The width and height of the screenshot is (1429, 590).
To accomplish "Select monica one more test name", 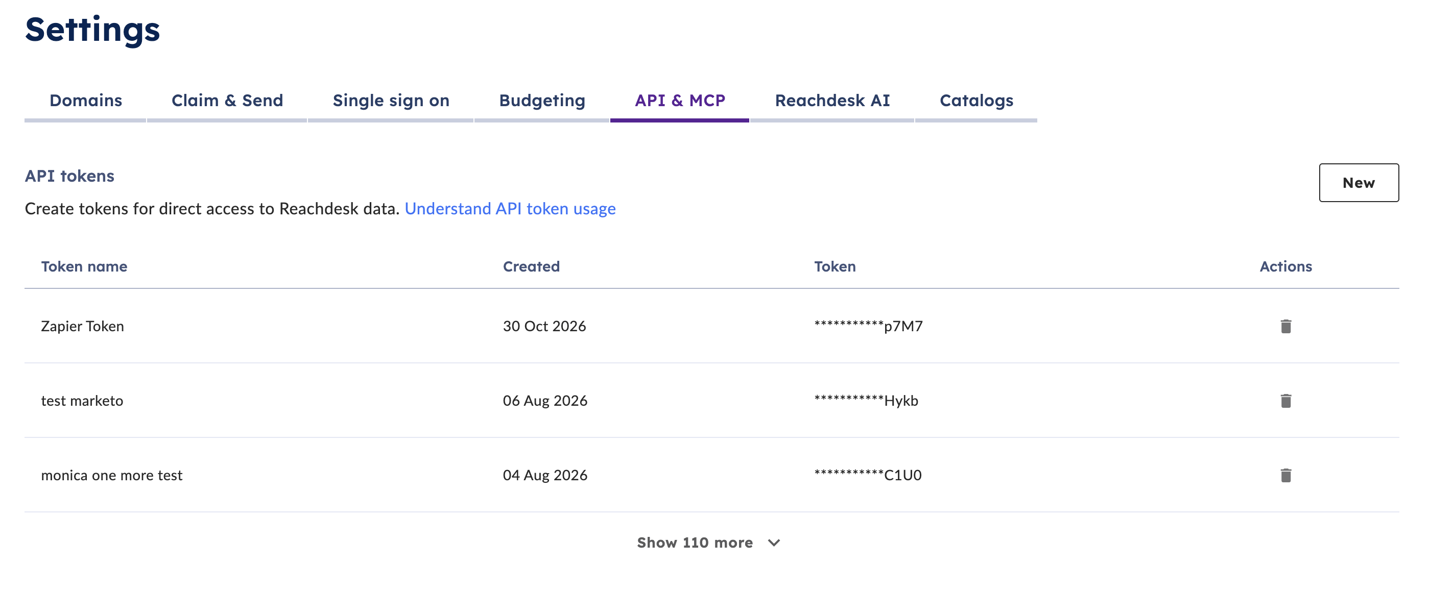I will pos(111,475).
